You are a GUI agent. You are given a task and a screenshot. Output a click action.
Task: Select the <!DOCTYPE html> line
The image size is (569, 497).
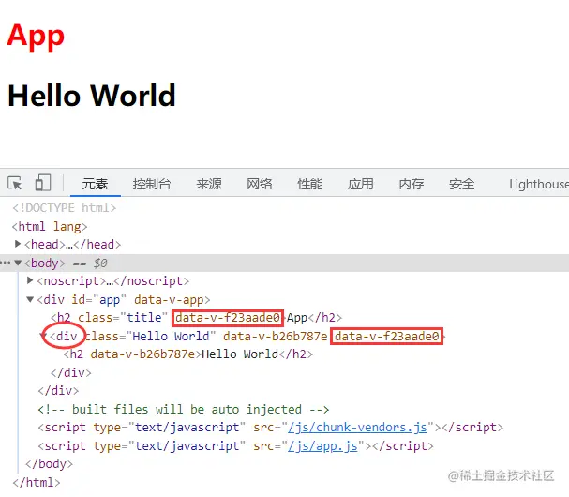[x=65, y=207]
